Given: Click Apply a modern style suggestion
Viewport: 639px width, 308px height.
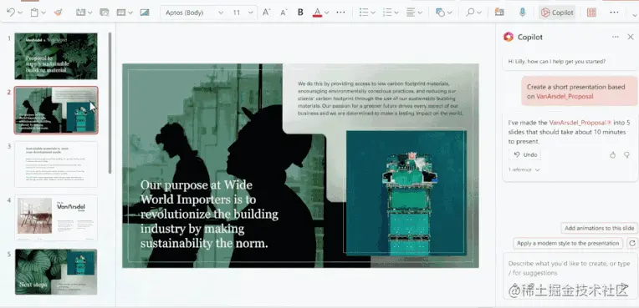Looking at the screenshot, I should coord(568,243).
